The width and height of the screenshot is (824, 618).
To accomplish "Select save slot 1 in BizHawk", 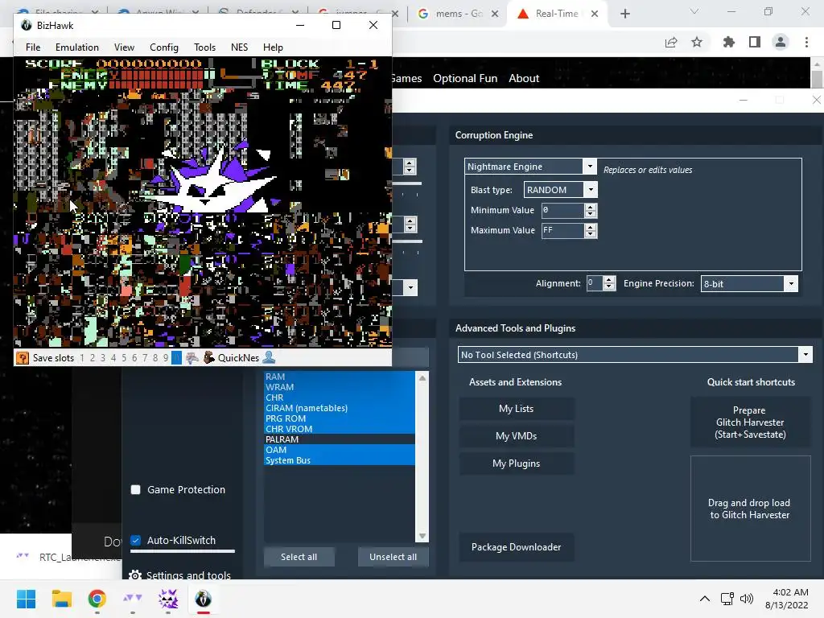I will click(82, 358).
